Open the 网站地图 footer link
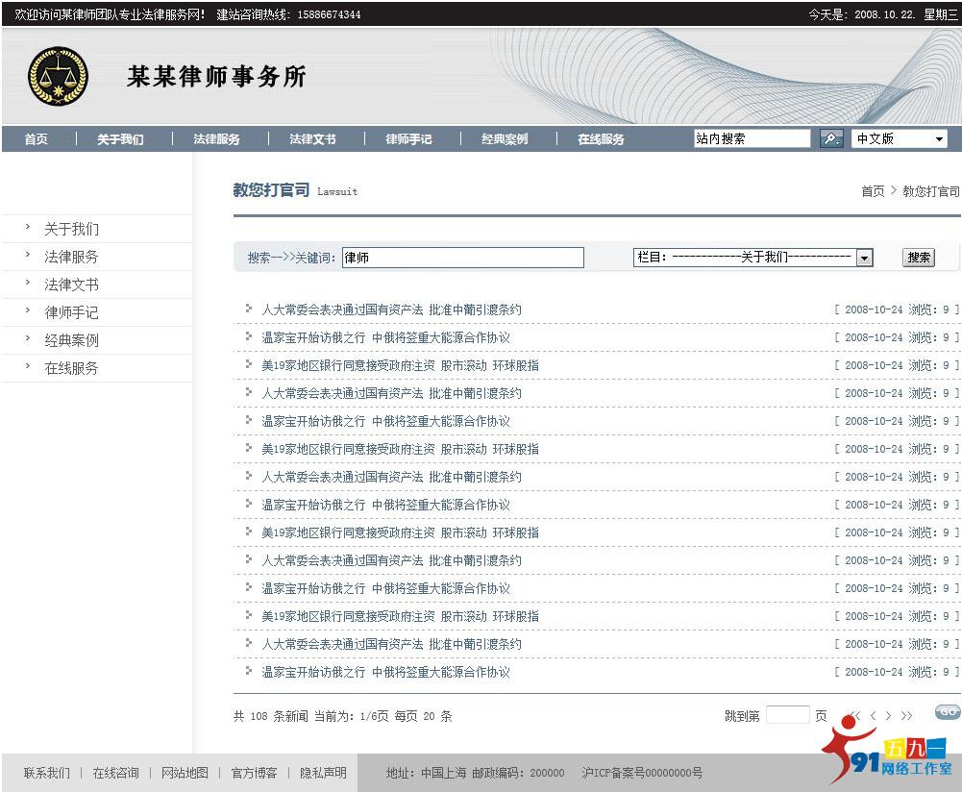 tap(185, 772)
